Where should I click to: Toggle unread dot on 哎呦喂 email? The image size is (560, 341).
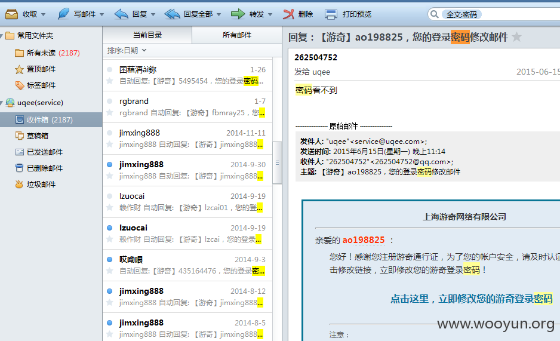(x=110, y=260)
